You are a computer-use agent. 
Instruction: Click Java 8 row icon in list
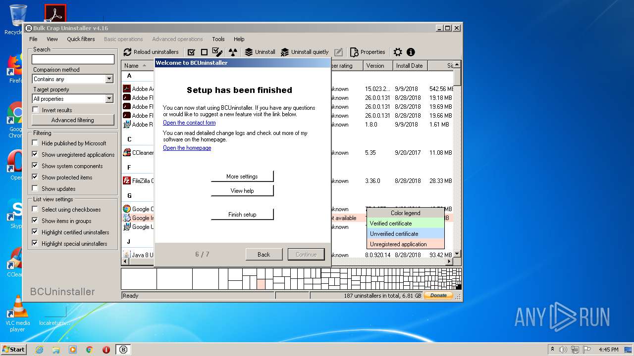127,255
